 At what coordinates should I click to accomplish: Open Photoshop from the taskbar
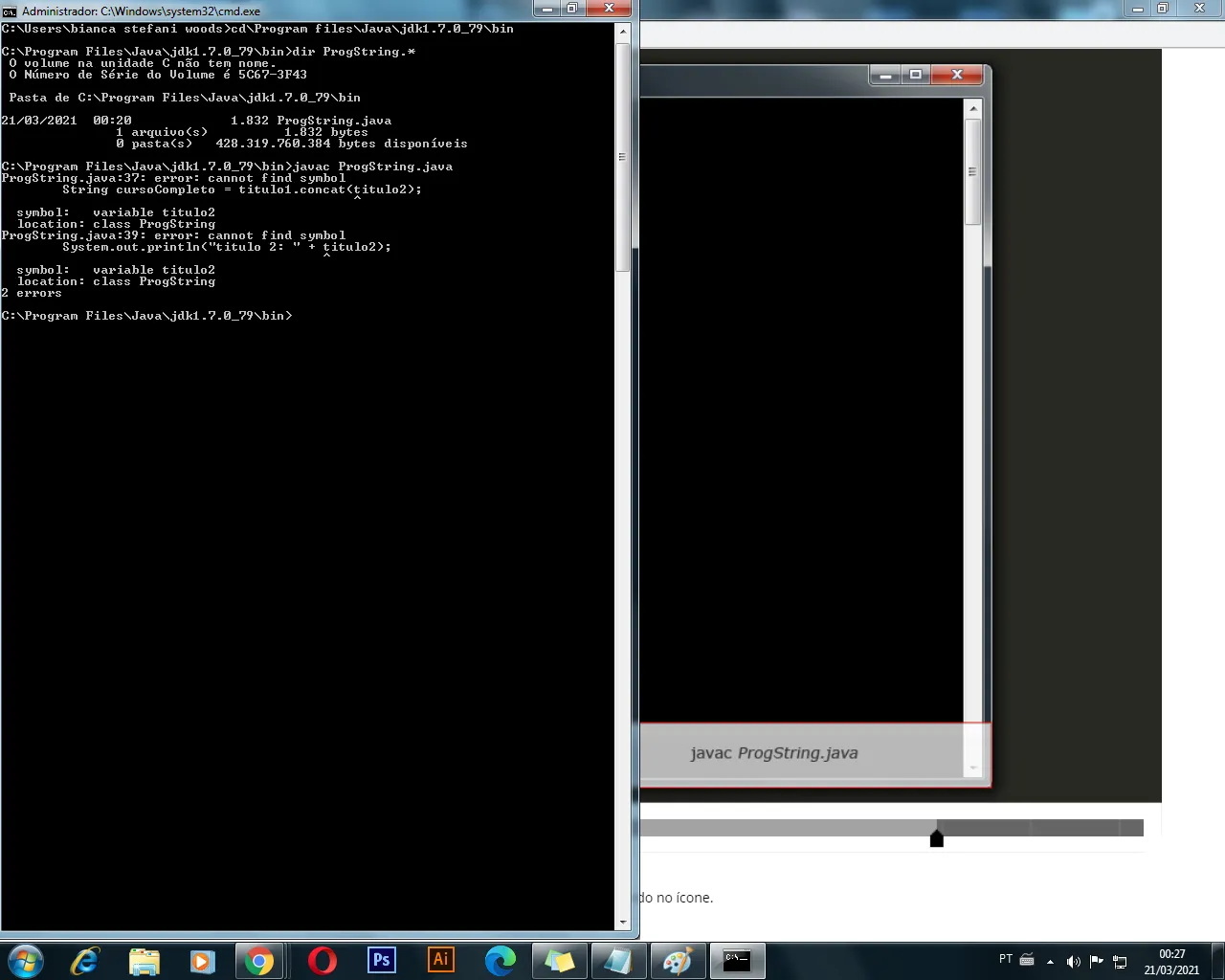pos(381,960)
